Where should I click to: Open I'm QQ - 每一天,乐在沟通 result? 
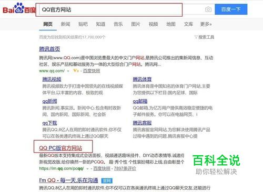click(x=68, y=180)
